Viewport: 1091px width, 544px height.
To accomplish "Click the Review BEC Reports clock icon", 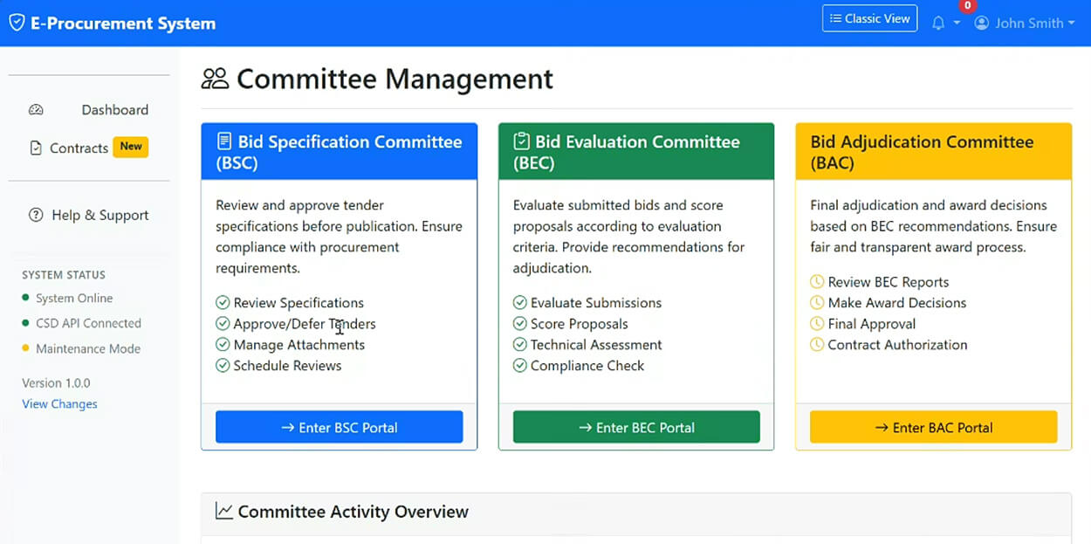I will (x=817, y=282).
